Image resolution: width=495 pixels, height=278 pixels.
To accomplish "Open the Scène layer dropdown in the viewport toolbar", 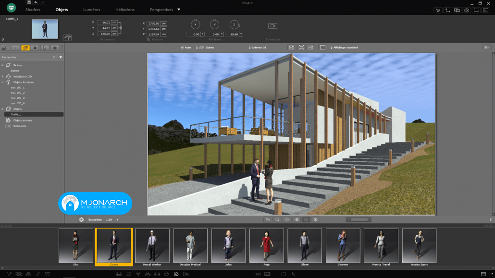I will (205, 48).
